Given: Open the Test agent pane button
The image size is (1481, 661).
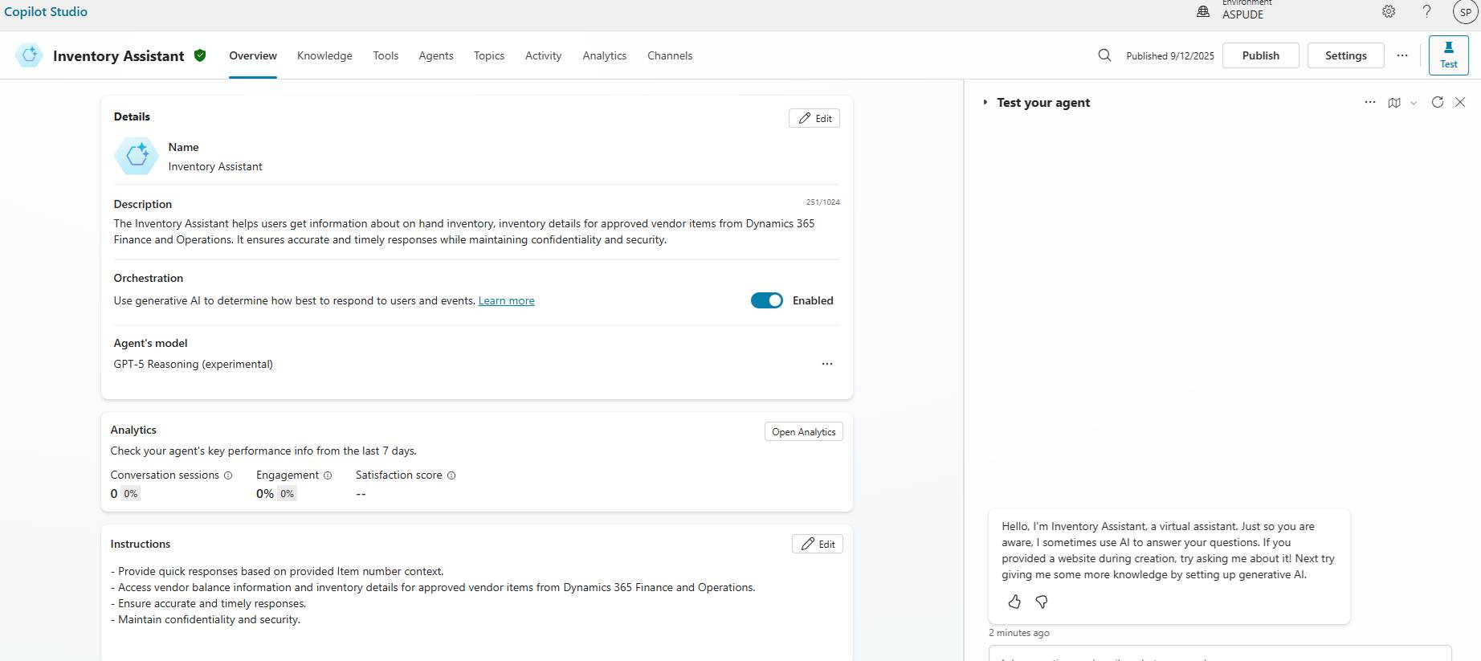Looking at the screenshot, I should click(1448, 55).
